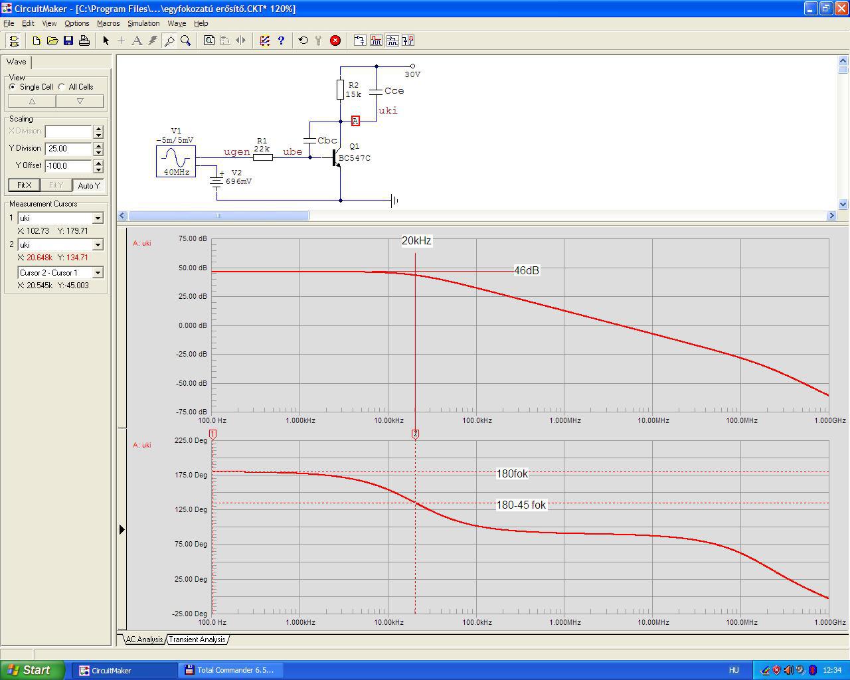Move view up with triangle button
Viewport: 850px width, 680px height.
click(x=32, y=102)
